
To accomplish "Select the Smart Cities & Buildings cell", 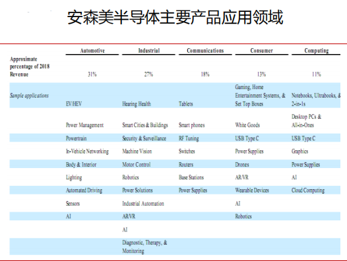I will click(145, 125).
